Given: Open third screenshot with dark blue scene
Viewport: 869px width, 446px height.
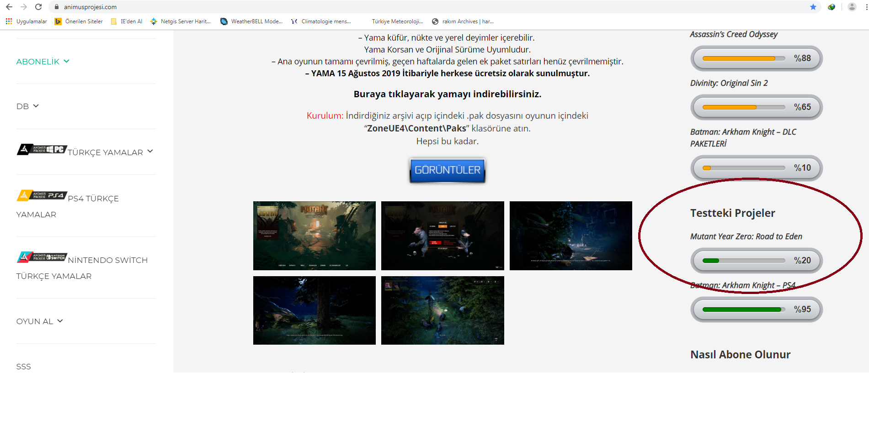Looking at the screenshot, I should coord(571,236).
